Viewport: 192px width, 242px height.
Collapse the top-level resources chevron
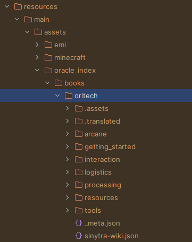(7, 6)
